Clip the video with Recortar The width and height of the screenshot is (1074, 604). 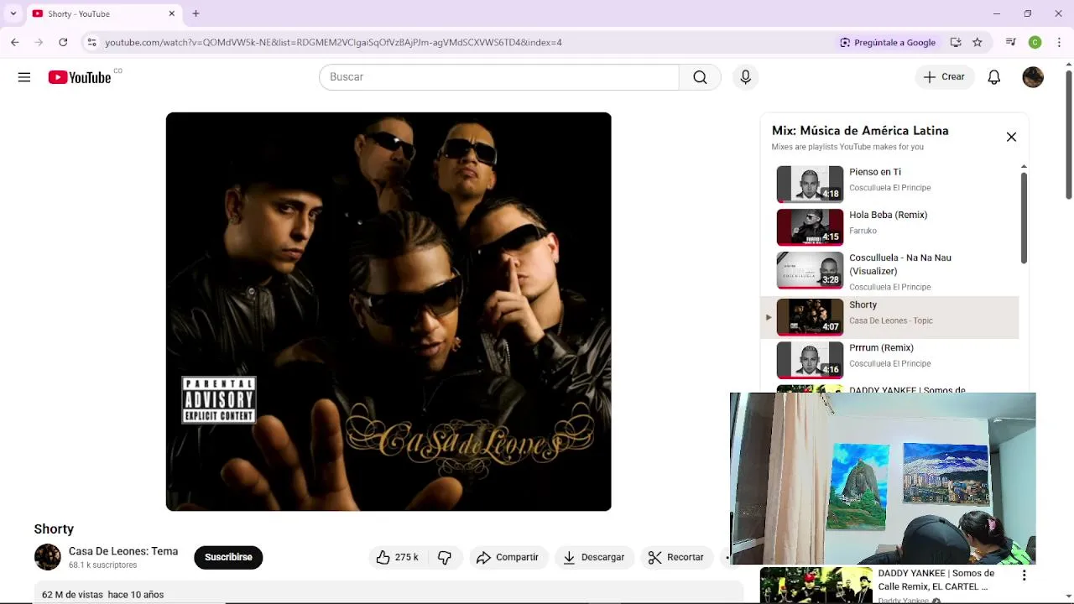pos(676,557)
